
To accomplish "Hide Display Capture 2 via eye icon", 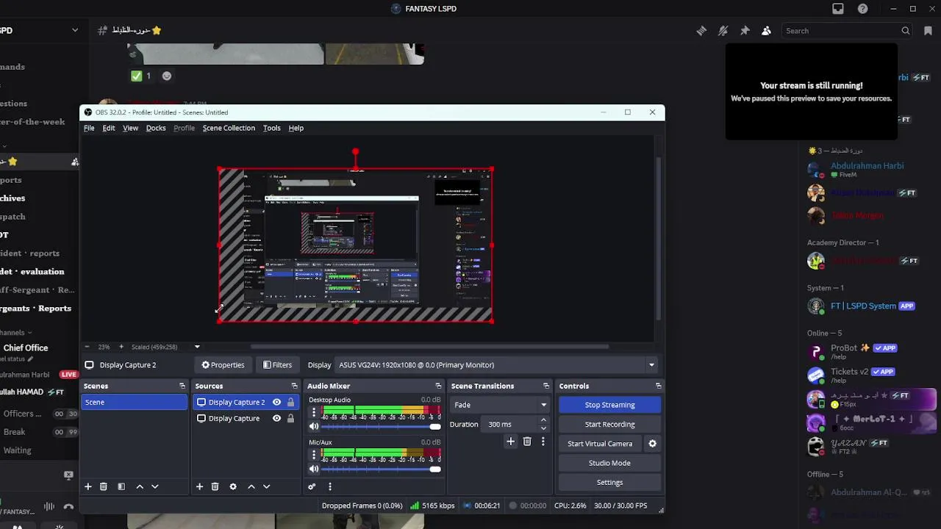I will (276, 402).
